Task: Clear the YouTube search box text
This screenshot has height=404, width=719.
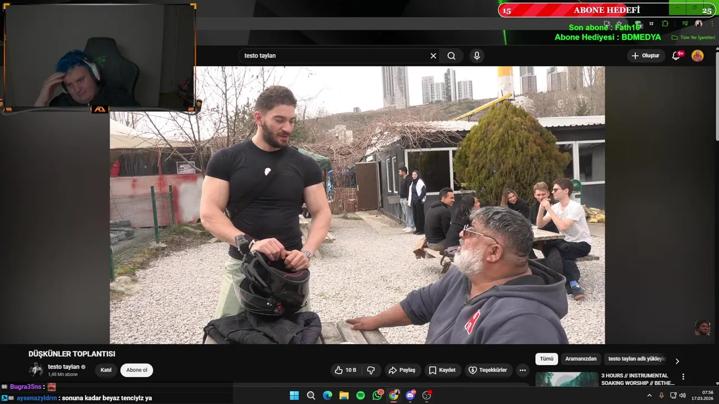Action: pyautogui.click(x=433, y=56)
